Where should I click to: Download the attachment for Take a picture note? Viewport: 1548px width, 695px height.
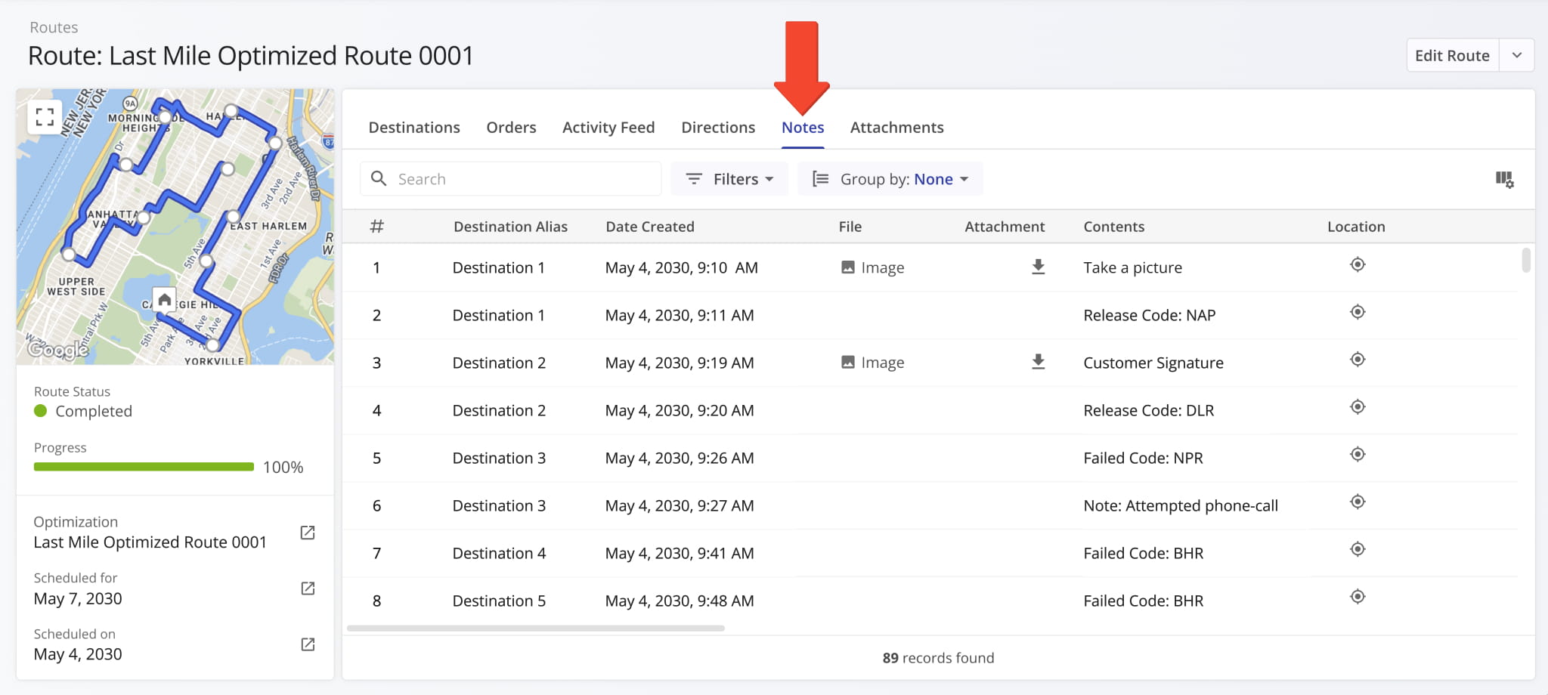pos(1038,267)
